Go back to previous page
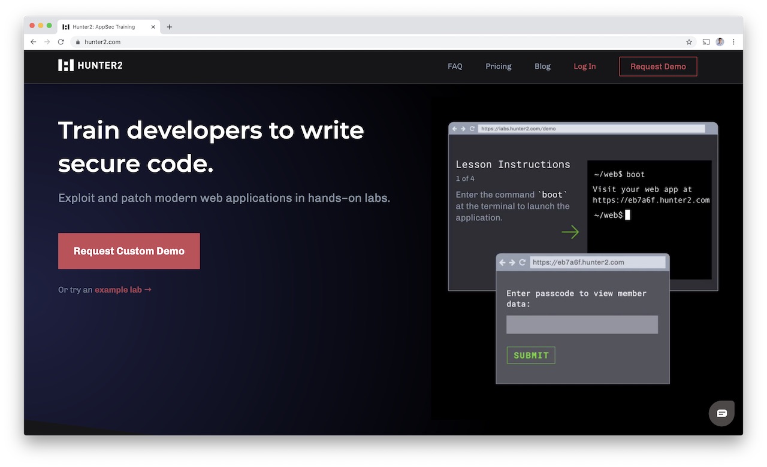This screenshot has height=467, width=767. (33, 42)
